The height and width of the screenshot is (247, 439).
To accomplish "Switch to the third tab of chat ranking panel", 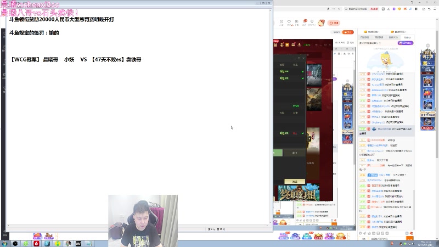I will point(393,37).
